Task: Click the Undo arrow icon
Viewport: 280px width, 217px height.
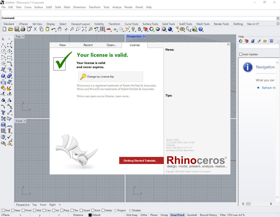Action: [x=53, y=29]
